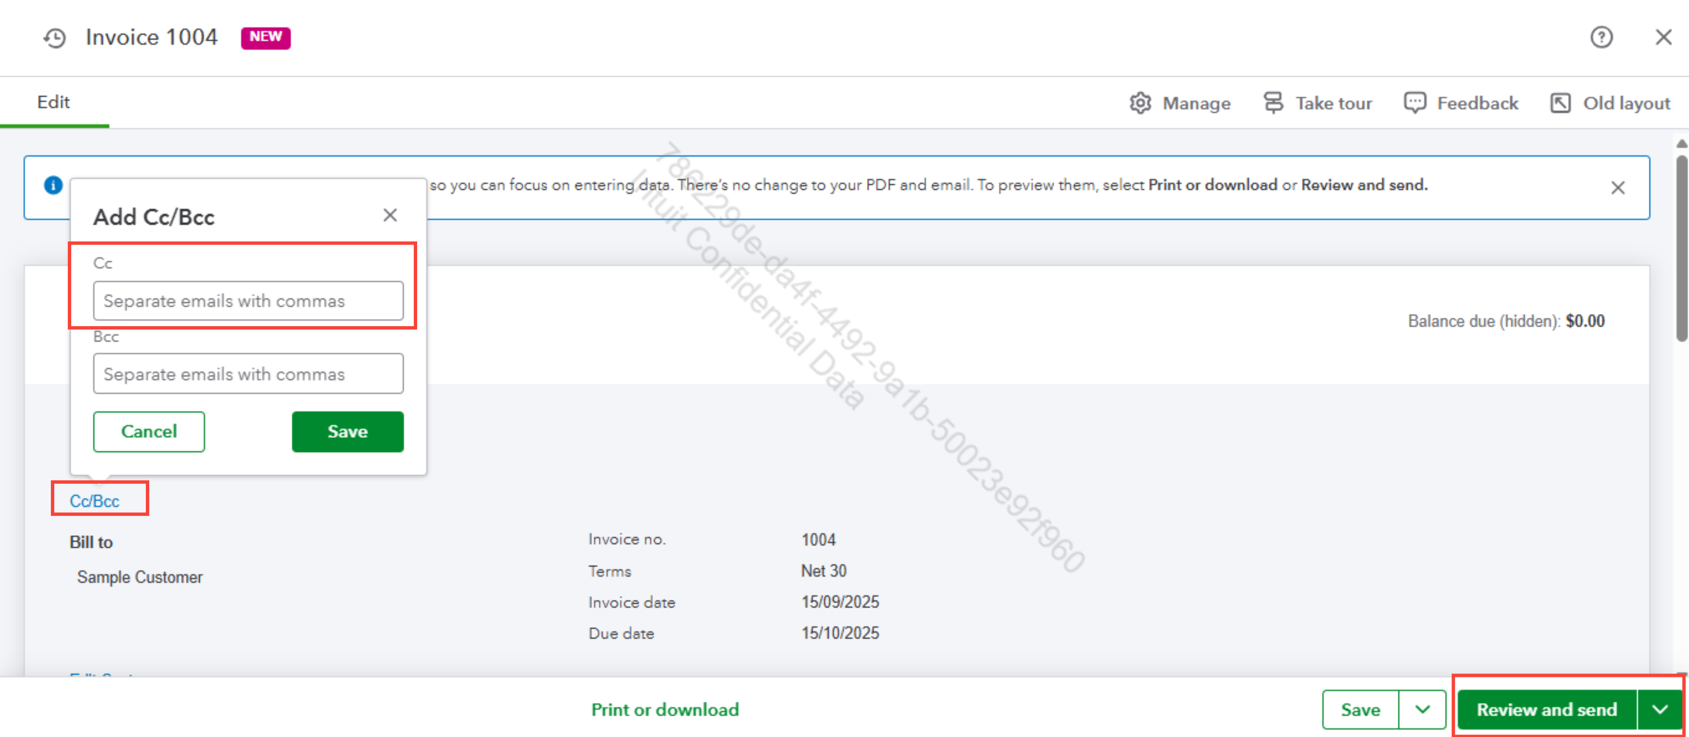Open the Feedback option
1689x737 pixels.
pos(1461,103)
